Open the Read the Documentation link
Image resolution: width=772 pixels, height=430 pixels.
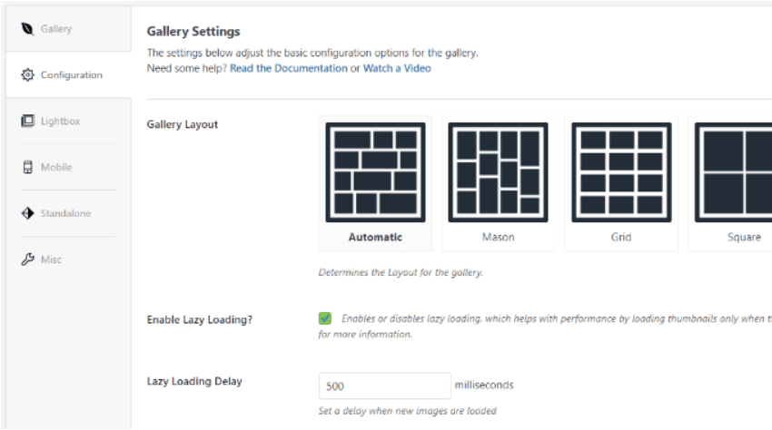point(289,68)
